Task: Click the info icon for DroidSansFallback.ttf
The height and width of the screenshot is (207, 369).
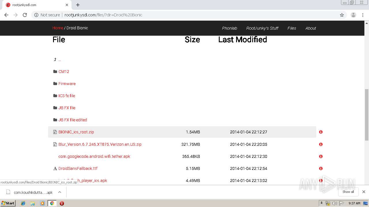Action: [321, 168]
